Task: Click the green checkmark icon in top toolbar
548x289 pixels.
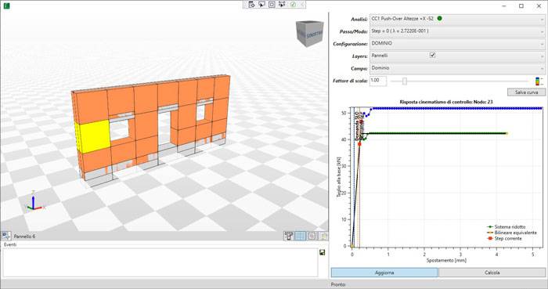Action: pos(293,5)
